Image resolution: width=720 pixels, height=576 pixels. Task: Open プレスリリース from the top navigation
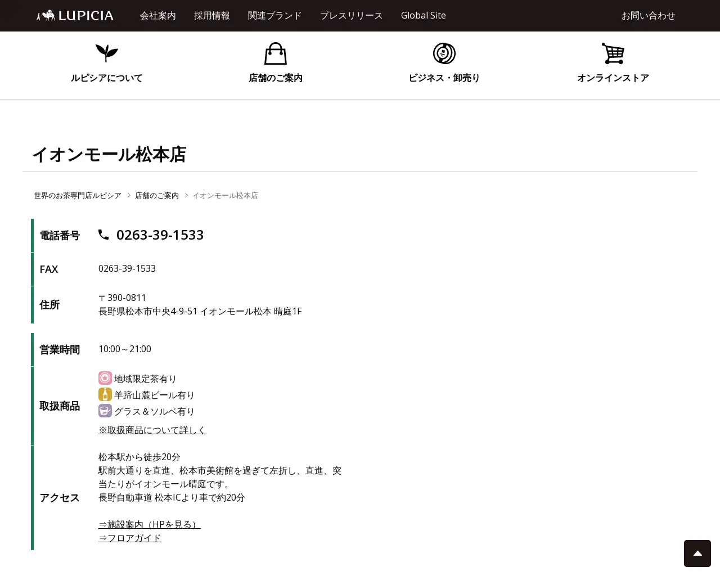tap(351, 16)
